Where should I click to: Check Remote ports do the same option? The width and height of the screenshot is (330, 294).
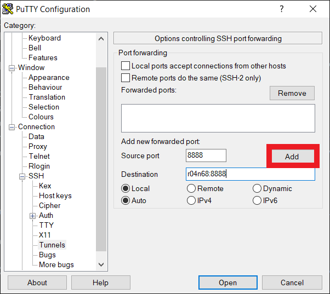tap(126, 78)
